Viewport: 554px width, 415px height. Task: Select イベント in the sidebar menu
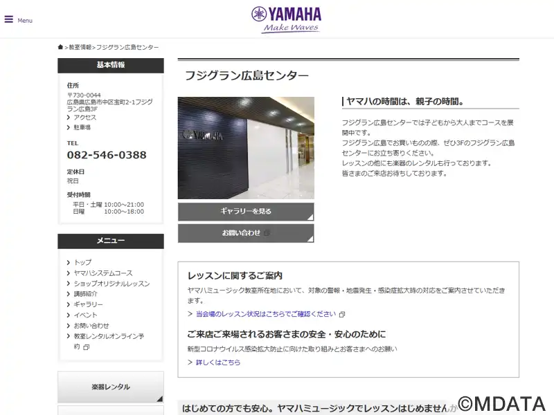click(85, 315)
